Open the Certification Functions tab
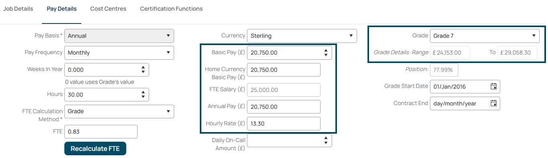 click(x=171, y=9)
